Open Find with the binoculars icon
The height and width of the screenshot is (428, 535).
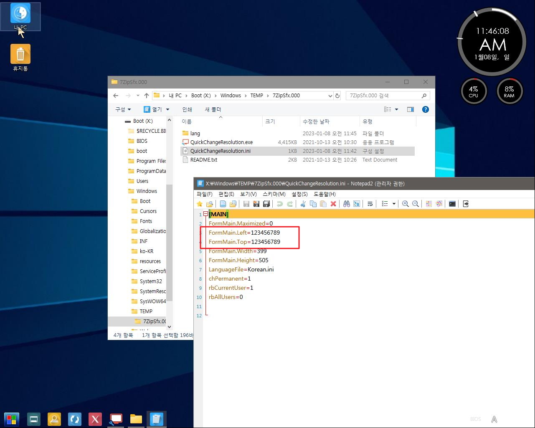(x=347, y=204)
